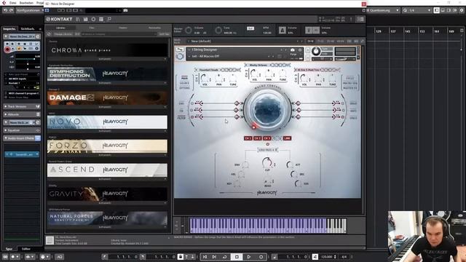Click the Kontakt save/files disk icon
This screenshot has height=262, width=466.
[86, 19]
